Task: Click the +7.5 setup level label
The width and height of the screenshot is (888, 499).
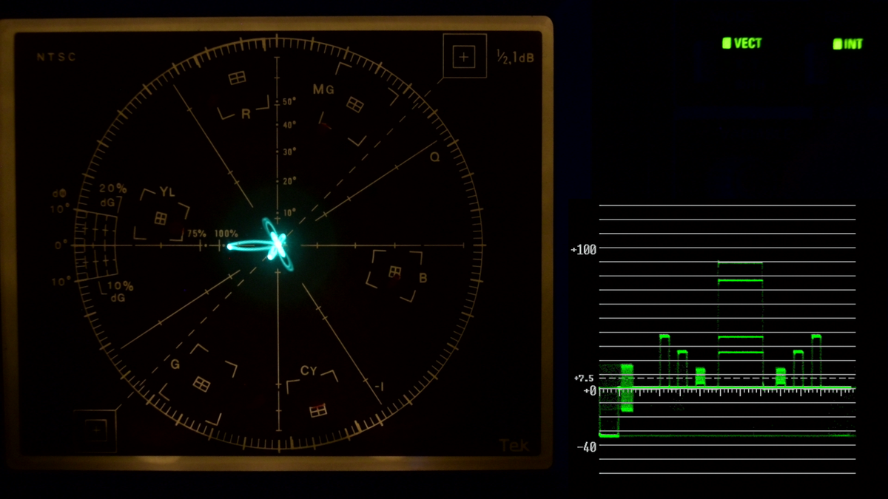Action: (x=583, y=379)
